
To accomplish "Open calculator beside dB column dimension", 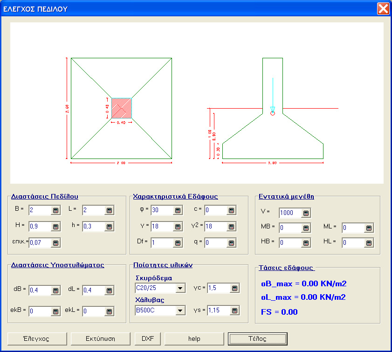I will click(55, 290).
